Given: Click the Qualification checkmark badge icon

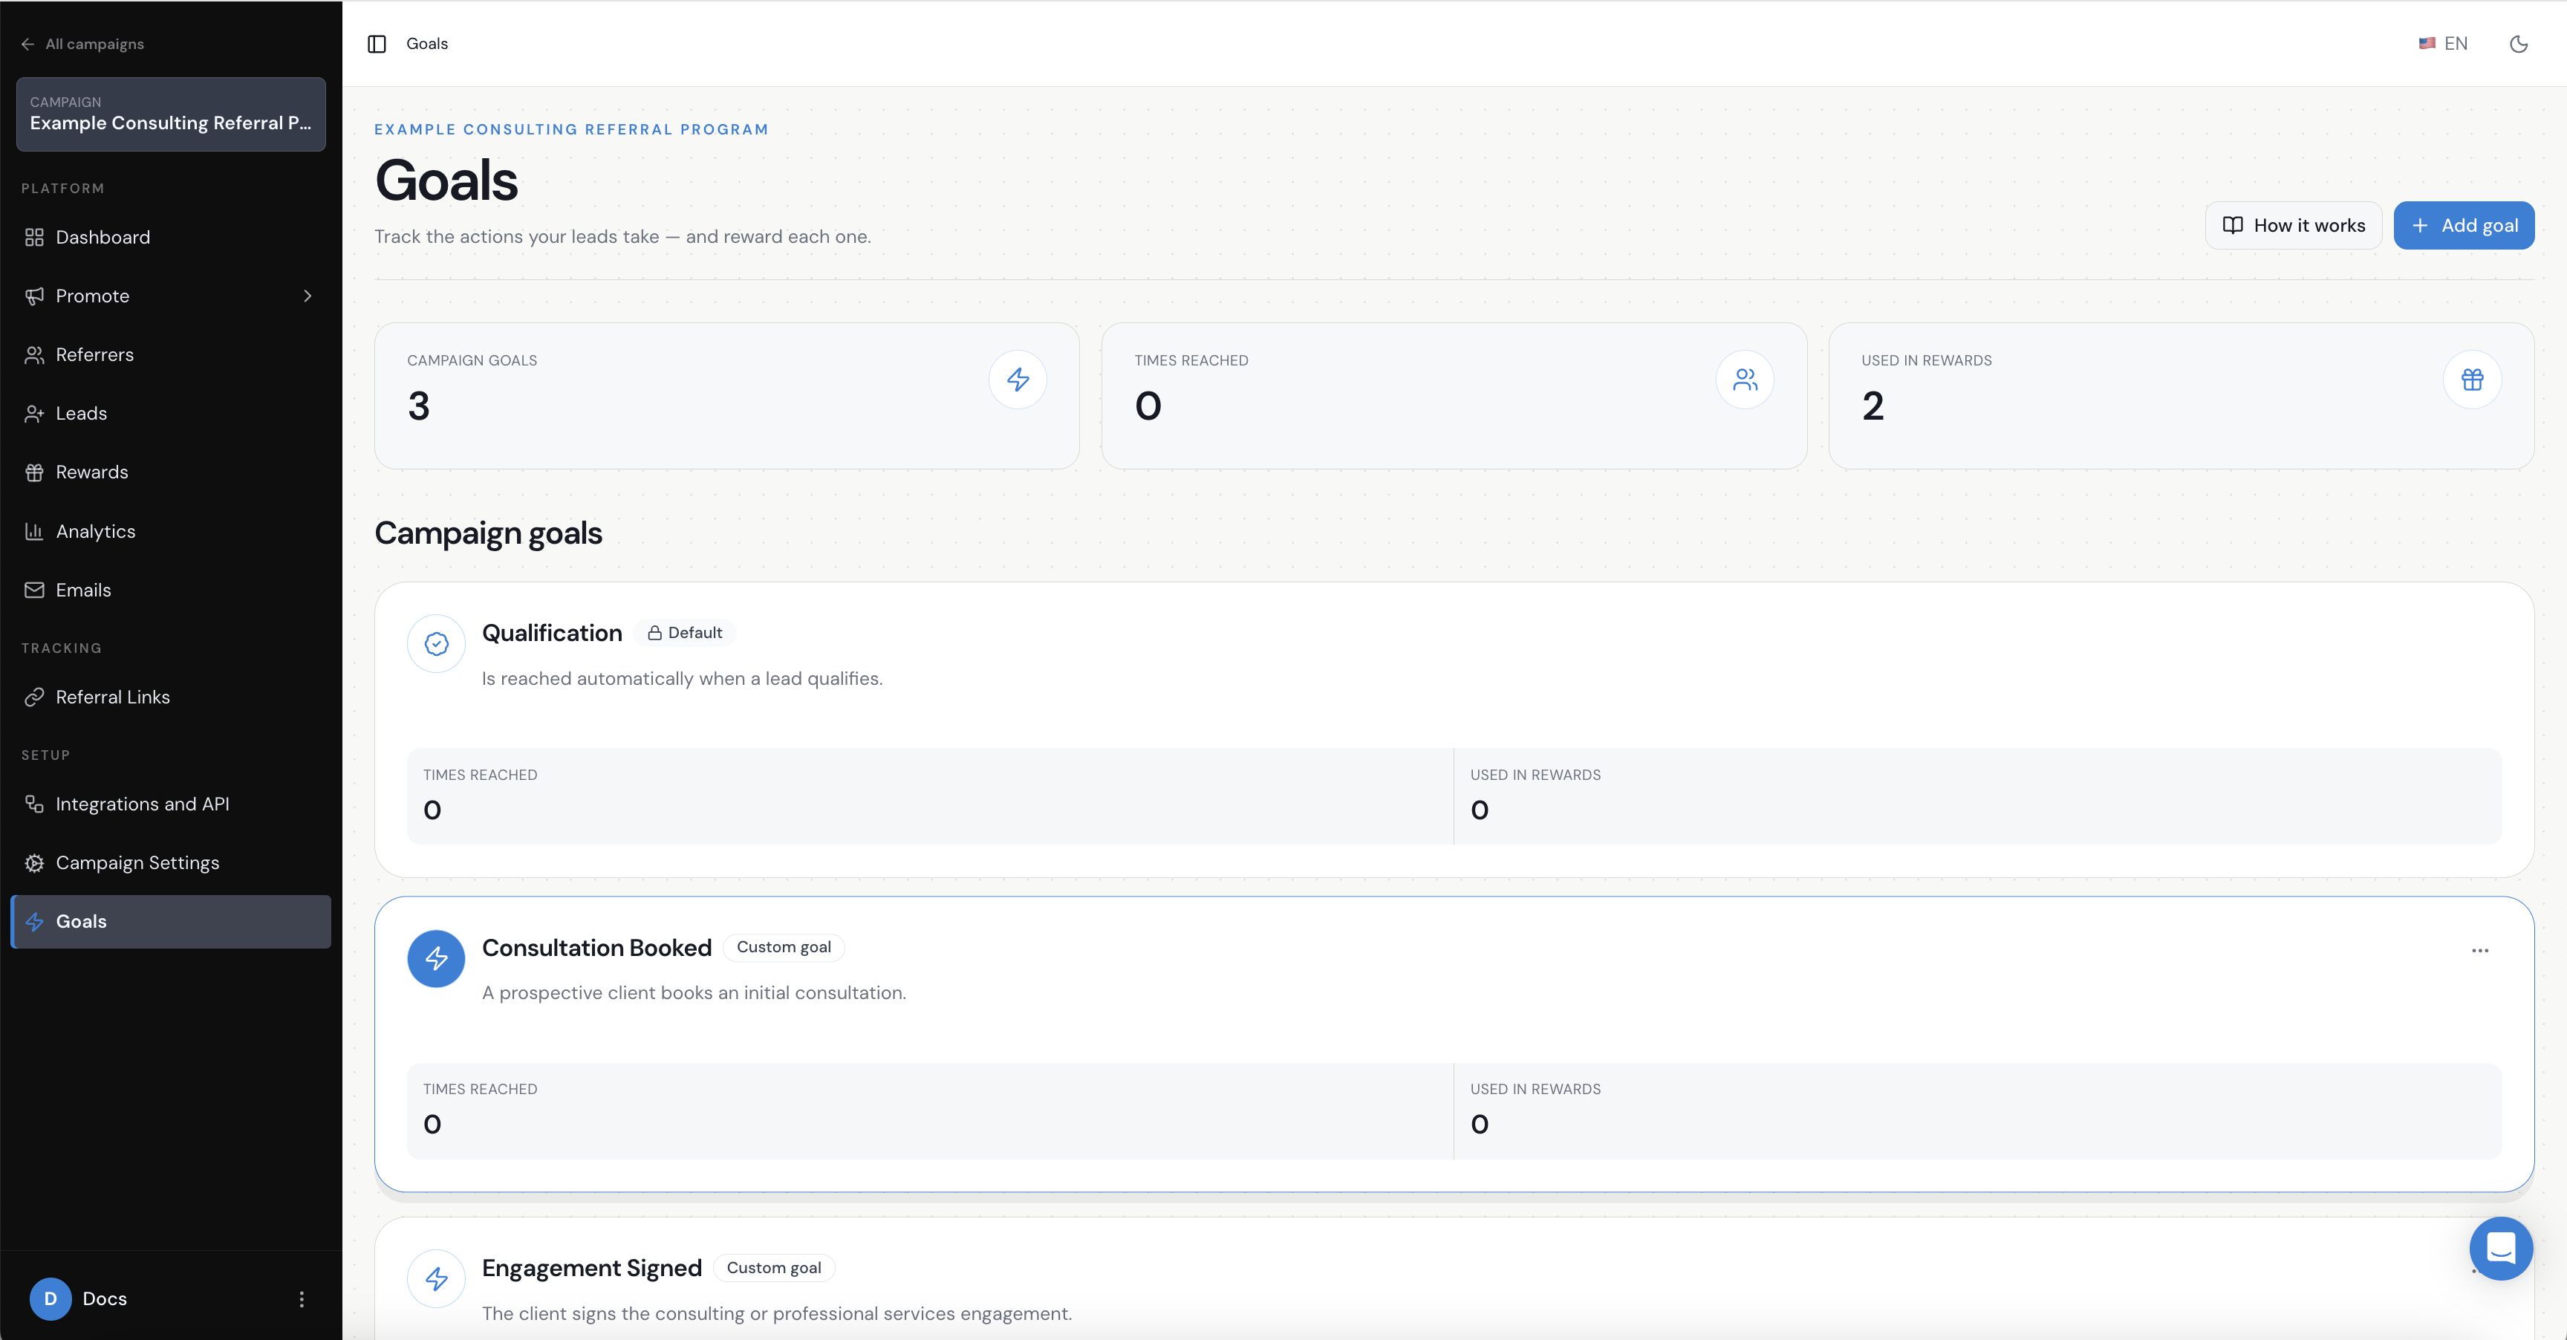Looking at the screenshot, I should pos(437,643).
